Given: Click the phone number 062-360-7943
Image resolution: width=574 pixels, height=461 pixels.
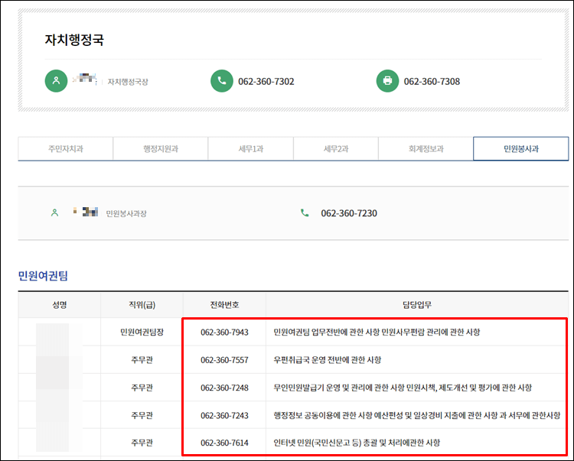Looking at the screenshot, I should click(224, 333).
